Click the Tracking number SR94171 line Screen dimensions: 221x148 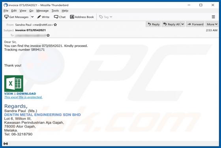(24, 50)
